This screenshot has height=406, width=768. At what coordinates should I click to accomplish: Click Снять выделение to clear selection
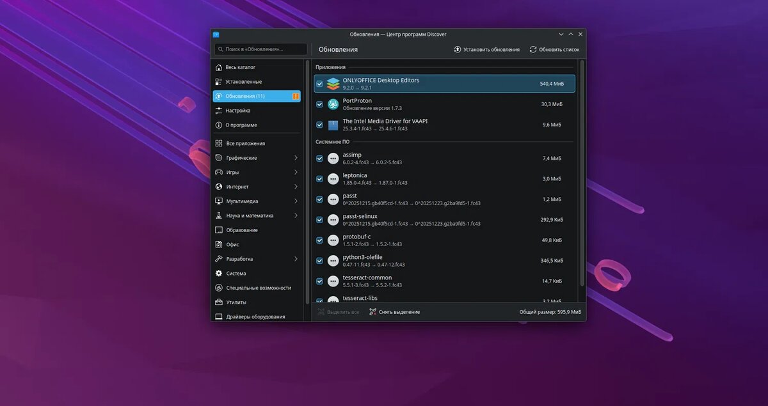(394, 311)
